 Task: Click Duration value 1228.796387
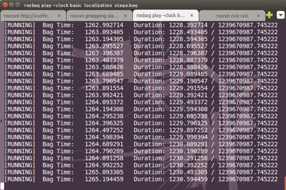click(188, 53)
